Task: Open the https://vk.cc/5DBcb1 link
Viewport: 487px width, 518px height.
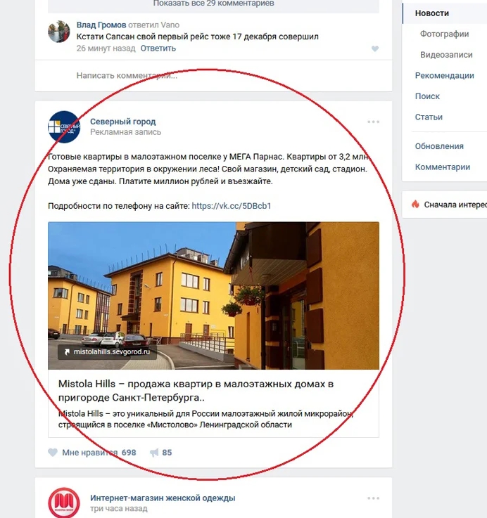Action: (232, 206)
